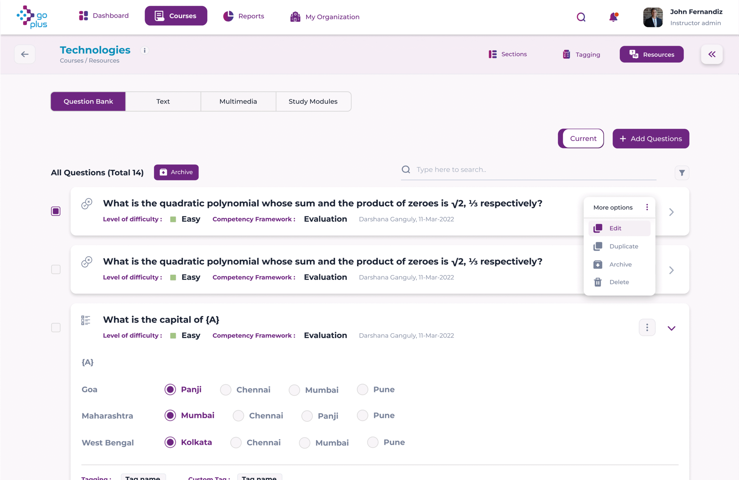Check the second quadratic question checkbox
739x480 pixels.
coord(56,269)
